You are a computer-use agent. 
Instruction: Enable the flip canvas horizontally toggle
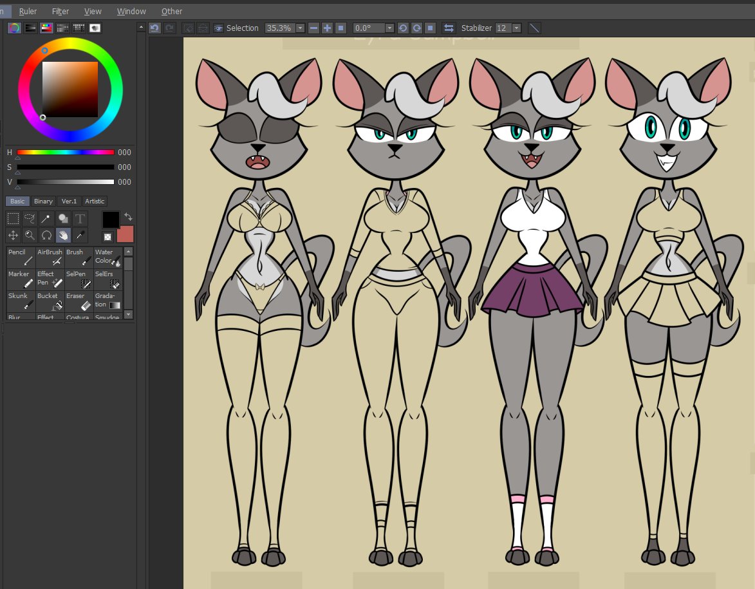click(x=449, y=28)
